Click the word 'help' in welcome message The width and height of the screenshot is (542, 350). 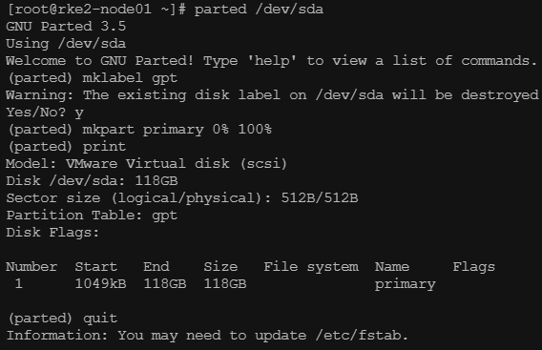(272, 60)
